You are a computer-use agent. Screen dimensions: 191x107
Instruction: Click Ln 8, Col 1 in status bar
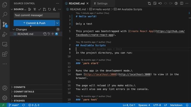click(129, 105)
